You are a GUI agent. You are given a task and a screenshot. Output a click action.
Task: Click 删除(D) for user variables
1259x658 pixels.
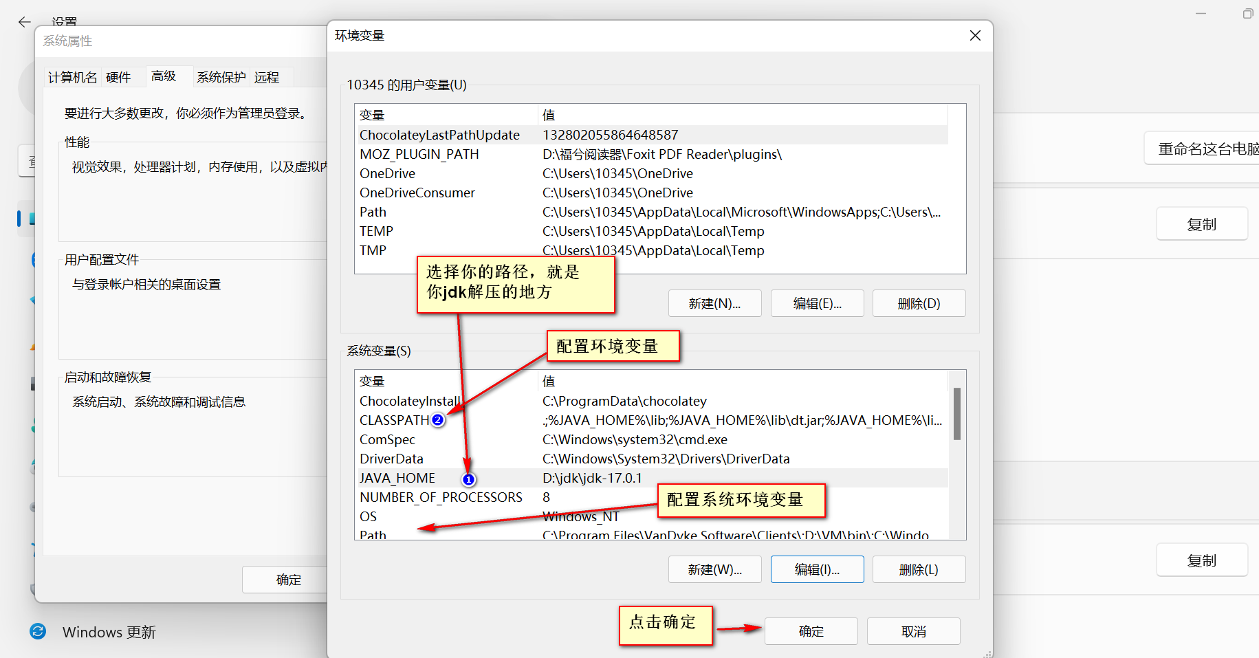(x=919, y=303)
